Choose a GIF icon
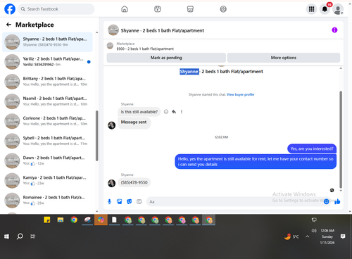This screenshot has height=259, width=352. click(139, 201)
